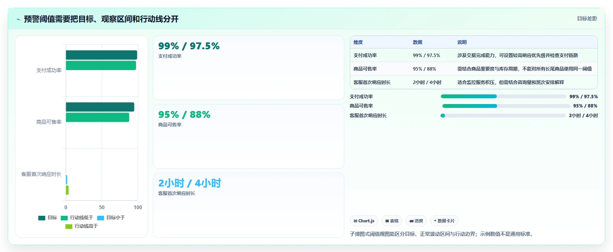Click the lime 行动线高于 legend swatch
Screen dimensions: 613x252
pyautogui.click(x=69, y=226)
